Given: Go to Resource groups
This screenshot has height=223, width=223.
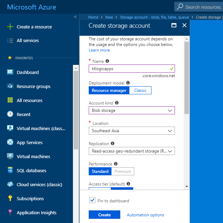Looking at the screenshot, I should click(x=34, y=86).
